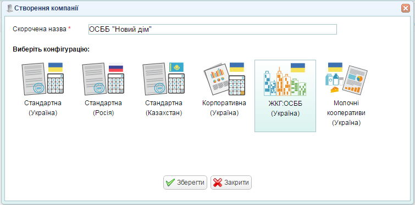This screenshot has width=415, height=205.
Task: Select the Стандартна (Україна) configuration icon
Action: (43, 79)
